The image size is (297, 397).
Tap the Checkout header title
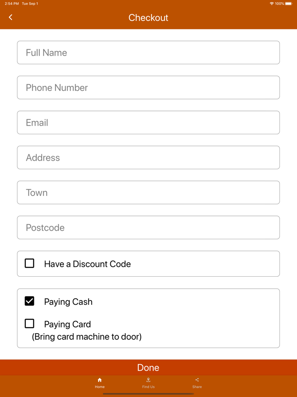point(148,18)
